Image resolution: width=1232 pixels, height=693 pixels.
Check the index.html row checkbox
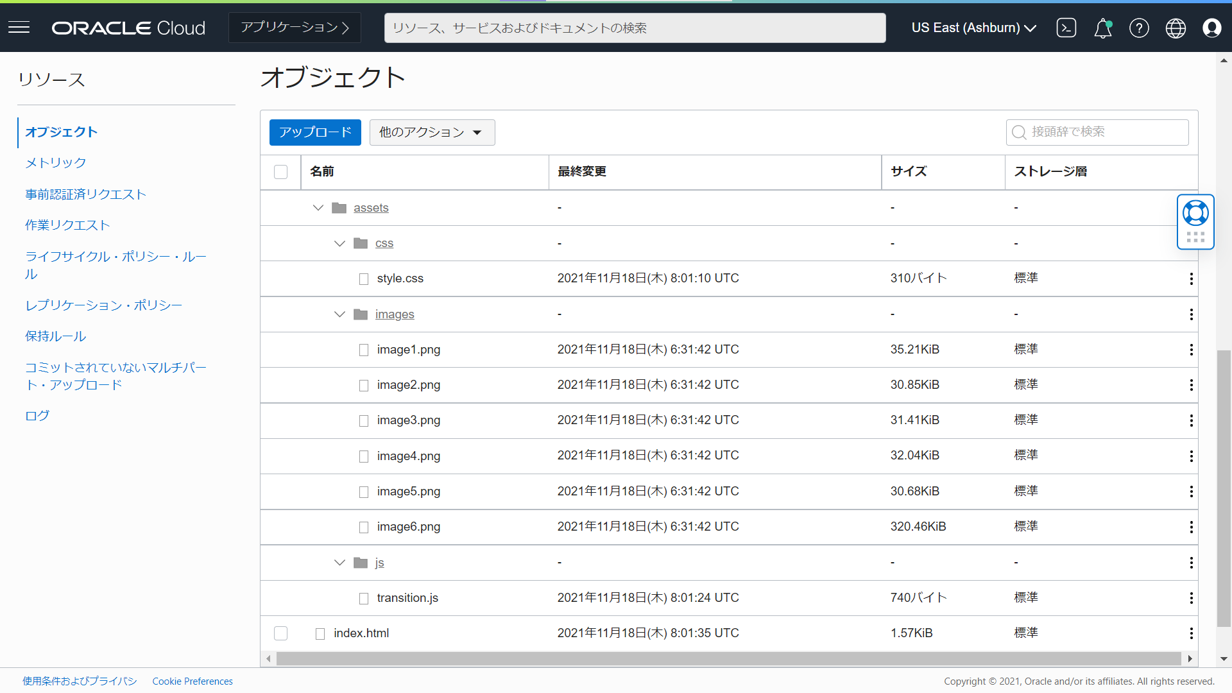280,633
